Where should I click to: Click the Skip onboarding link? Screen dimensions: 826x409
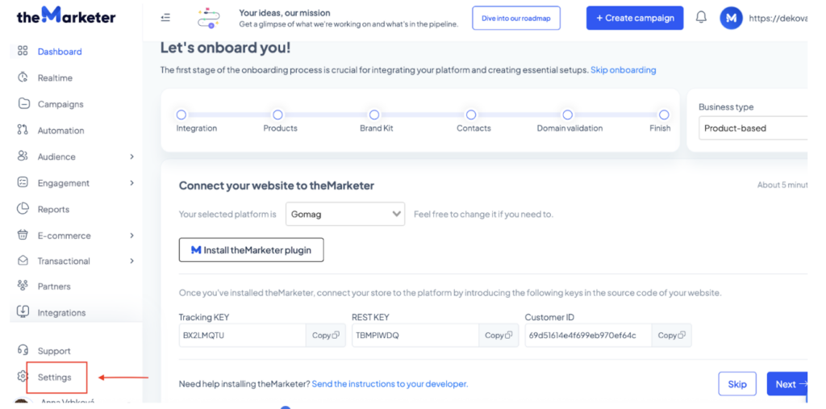[623, 70]
